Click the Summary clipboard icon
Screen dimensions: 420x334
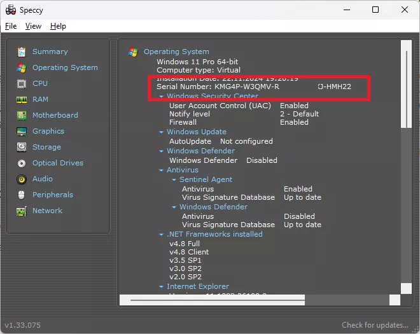22,52
